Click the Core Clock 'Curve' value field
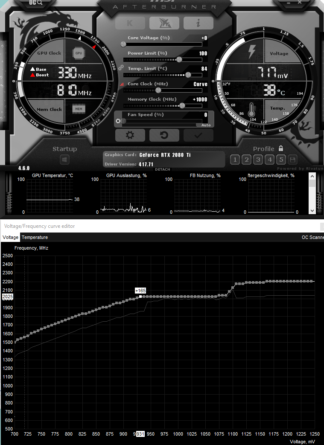324x445 pixels. [x=201, y=84]
